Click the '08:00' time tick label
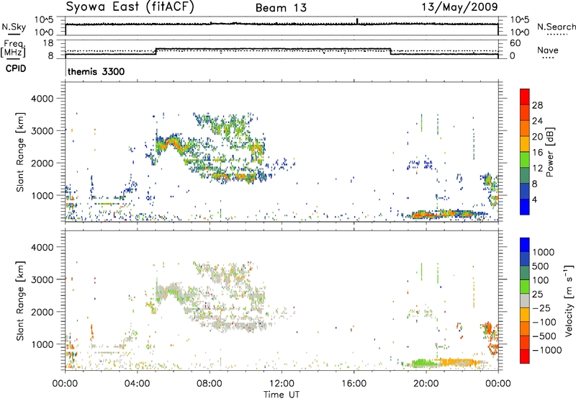The height and width of the screenshot is (399, 576). (x=210, y=384)
